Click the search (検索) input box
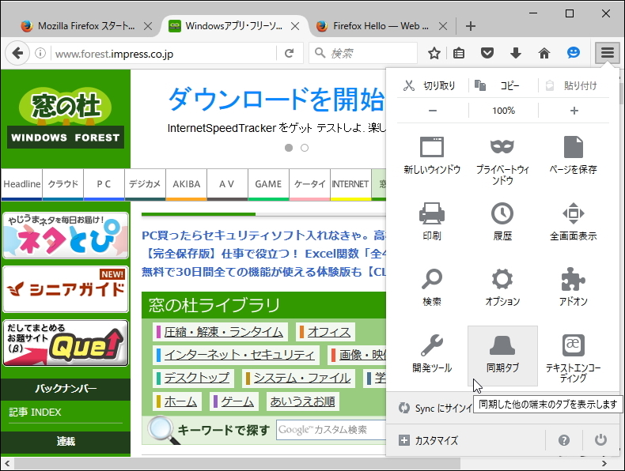Screen dimensions: 625x471 pos(362,53)
